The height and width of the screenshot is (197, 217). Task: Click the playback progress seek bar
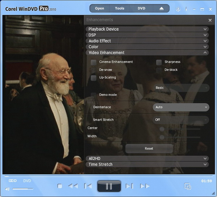(109, 176)
